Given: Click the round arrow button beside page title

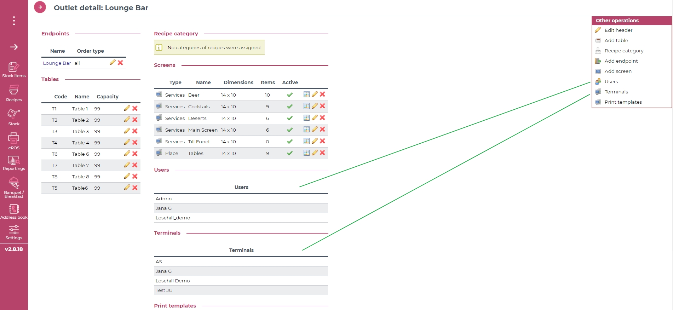Looking at the screenshot, I should (40, 7).
